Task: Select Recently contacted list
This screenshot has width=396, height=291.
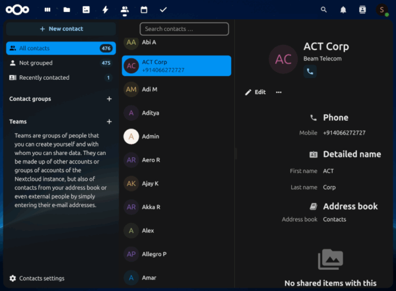Action: 61,78
